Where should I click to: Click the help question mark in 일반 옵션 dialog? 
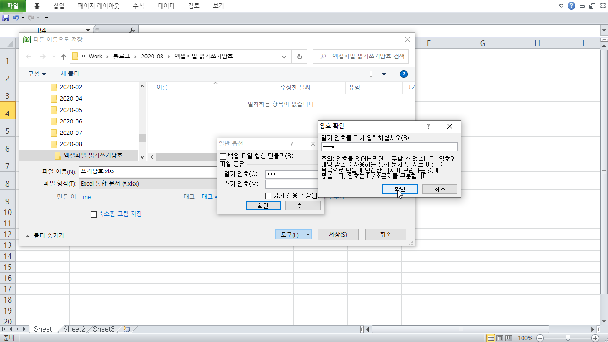(x=292, y=144)
